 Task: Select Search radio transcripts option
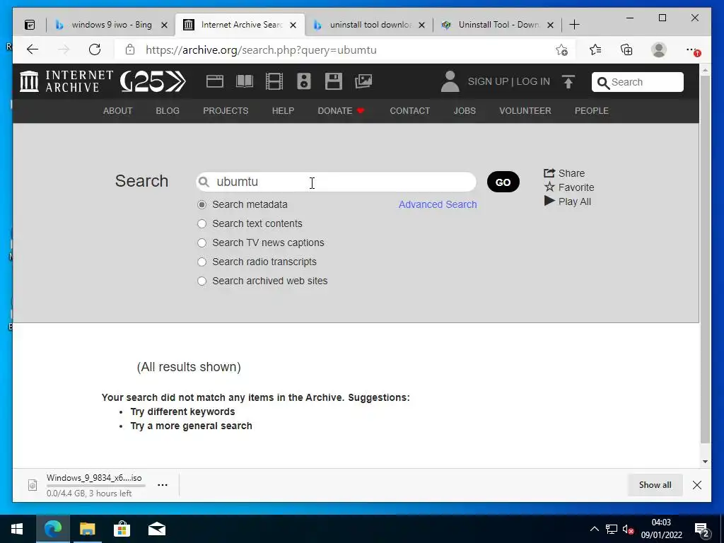(x=202, y=262)
